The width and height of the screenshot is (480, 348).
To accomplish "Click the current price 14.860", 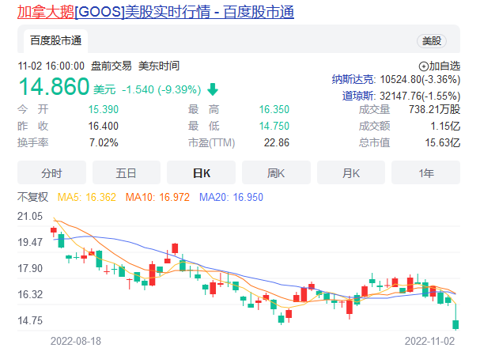I will coord(54,86).
